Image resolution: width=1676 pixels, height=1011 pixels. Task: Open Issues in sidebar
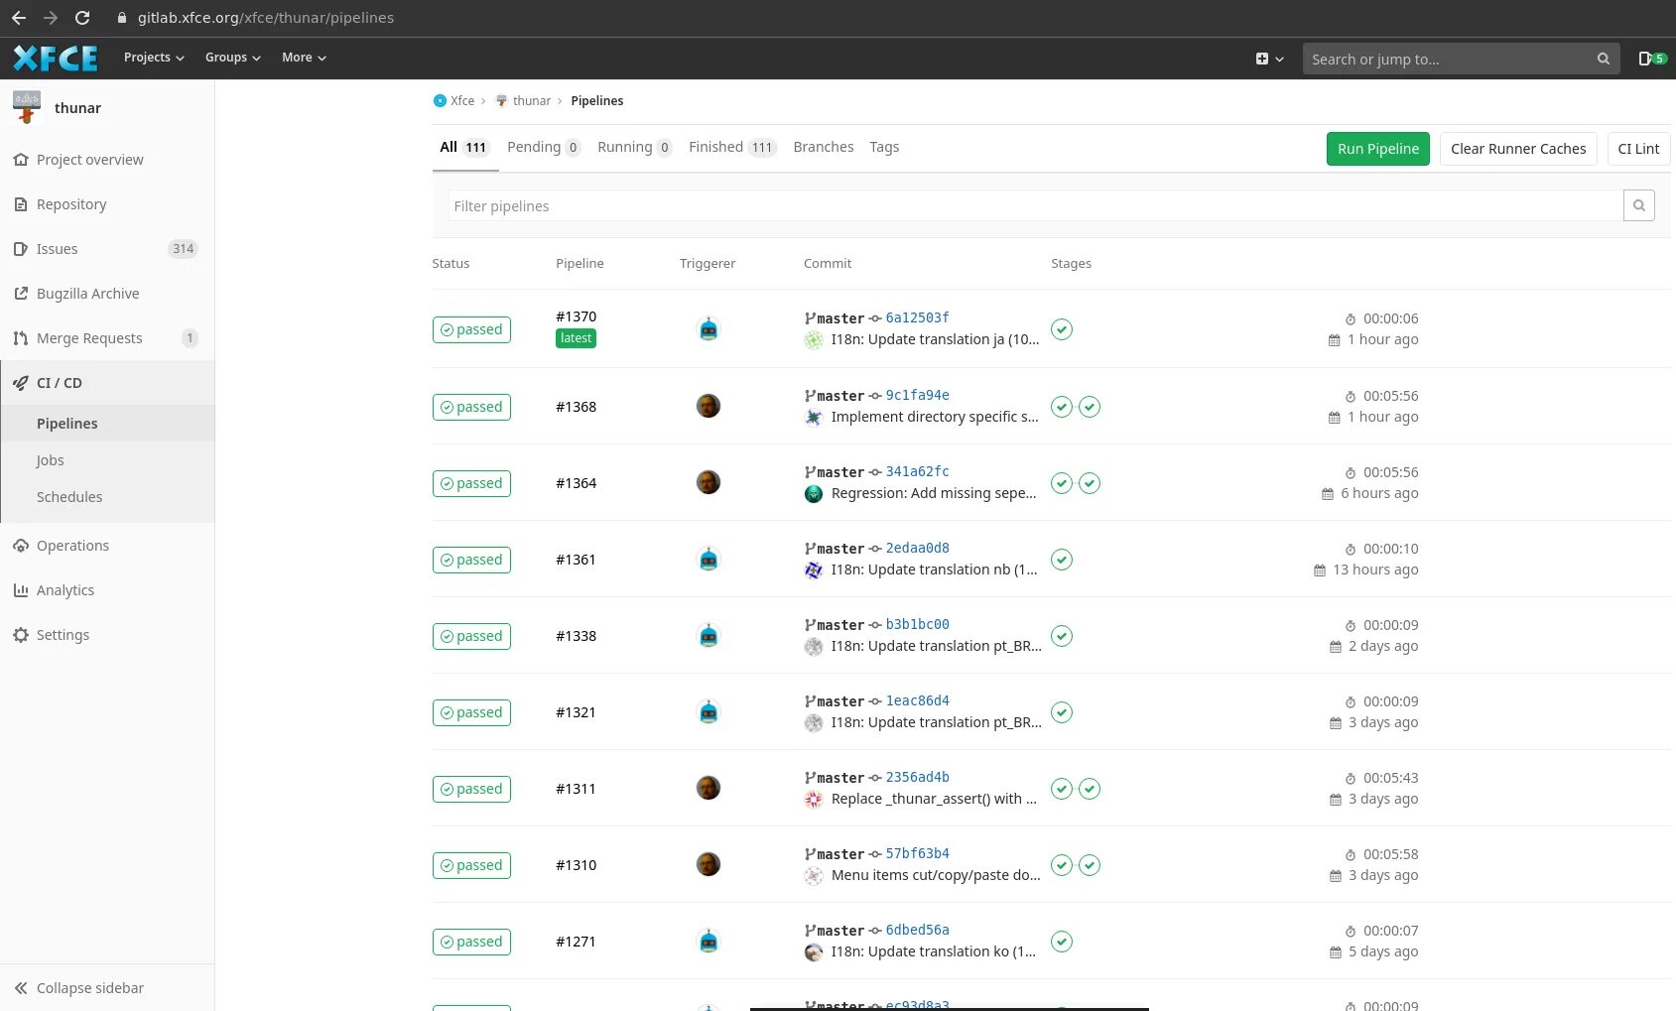click(x=58, y=249)
